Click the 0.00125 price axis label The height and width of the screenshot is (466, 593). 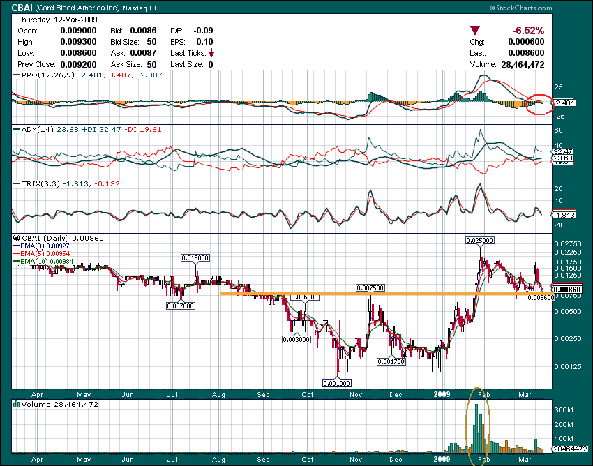coord(568,366)
